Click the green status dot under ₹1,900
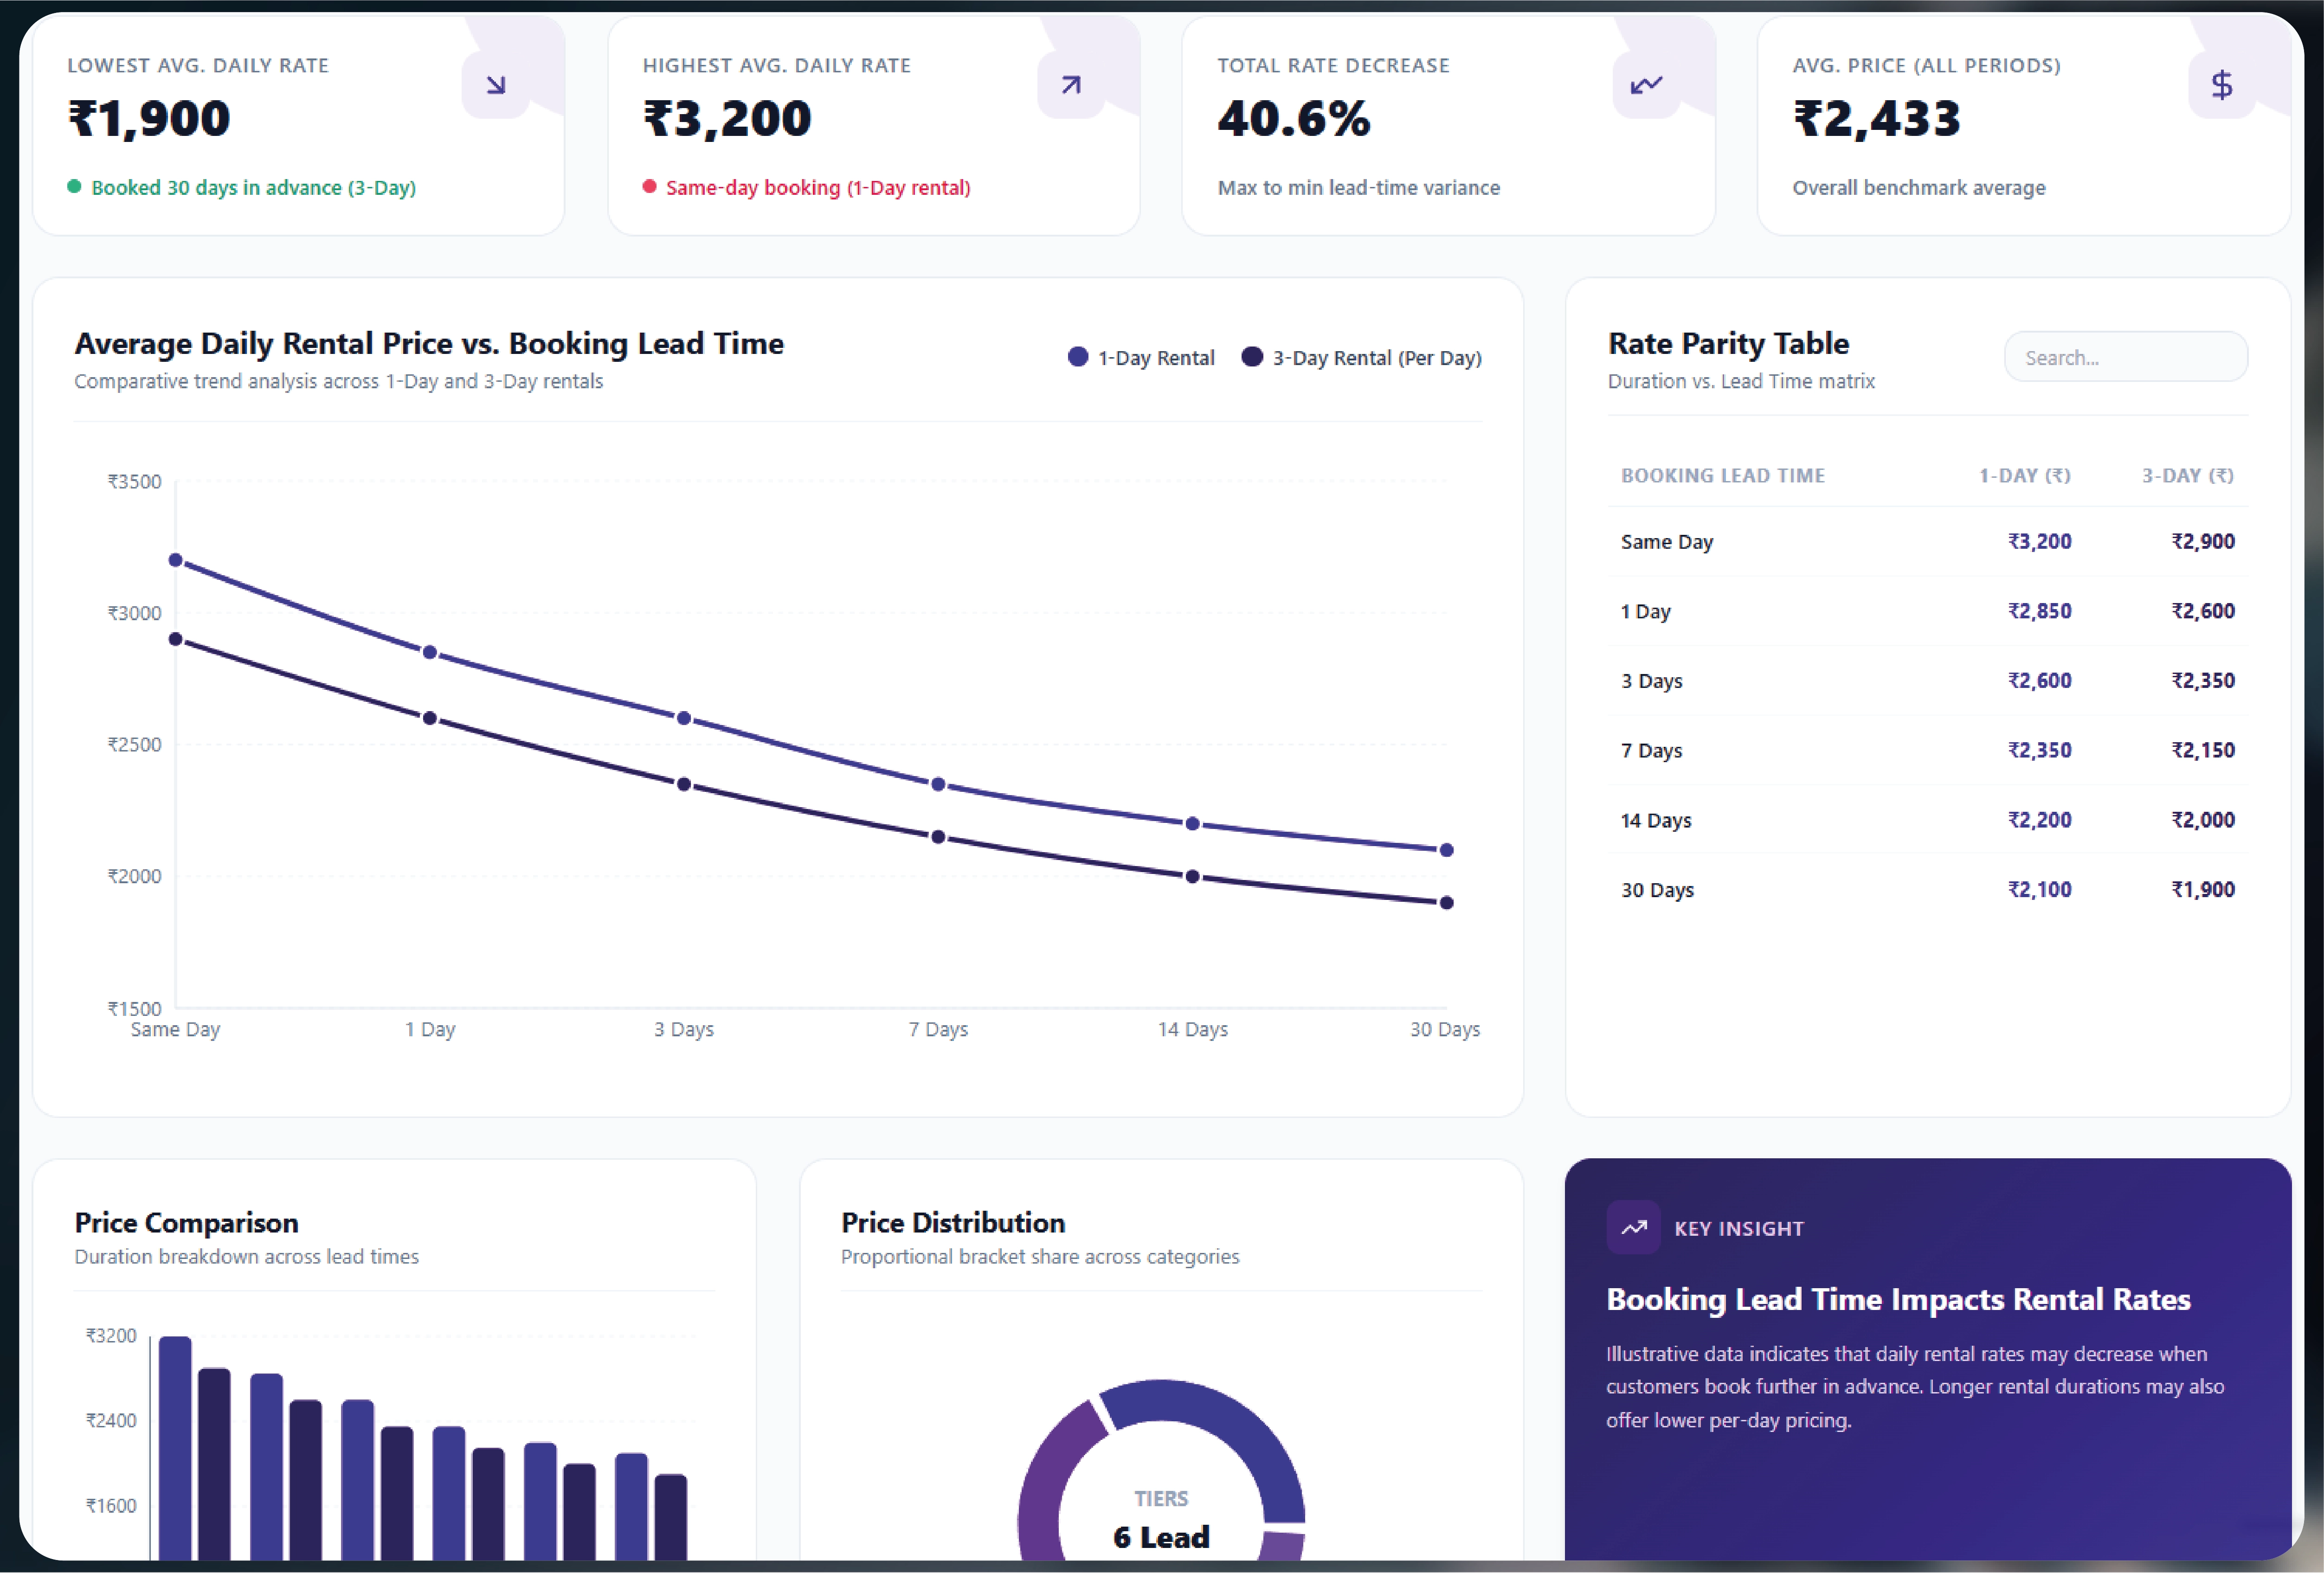 [74, 186]
